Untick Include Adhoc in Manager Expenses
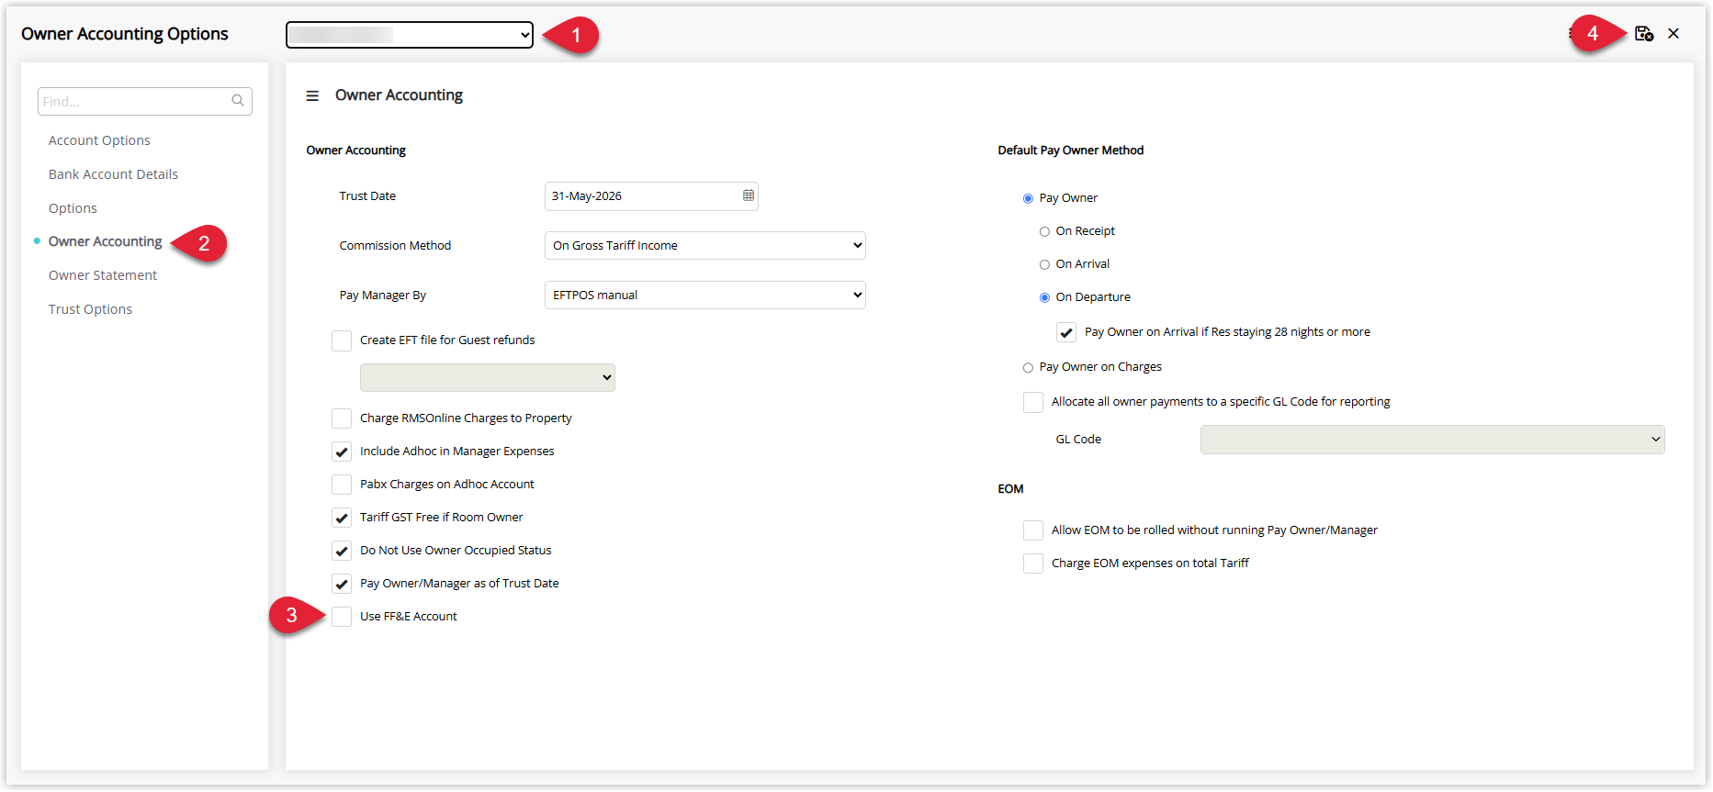The width and height of the screenshot is (1713, 792). pos(342,452)
